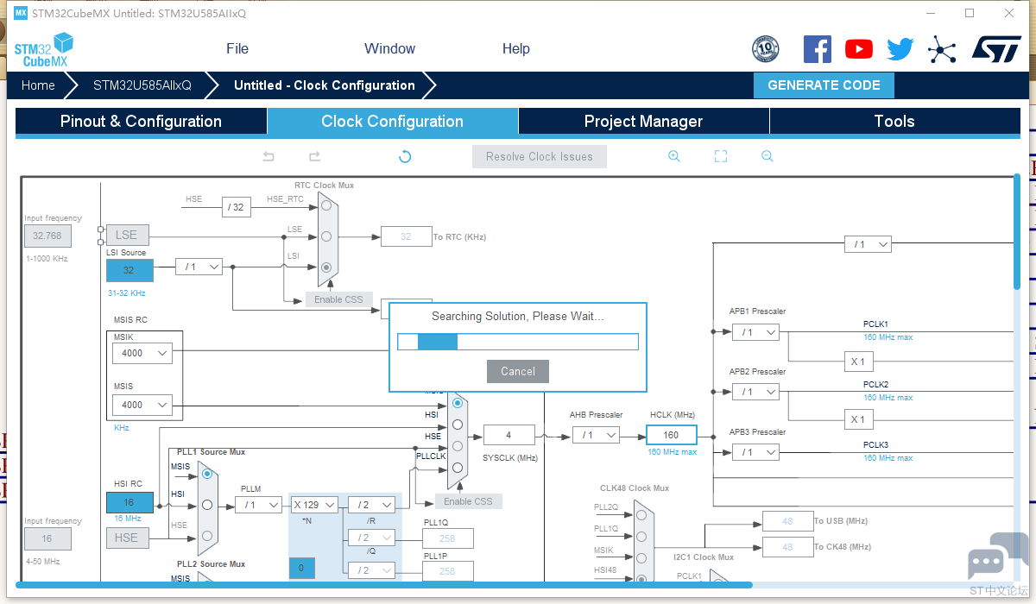The image size is (1036, 604).
Task: Click the GENERATE CODE button
Action: click(x=824, y=85)
